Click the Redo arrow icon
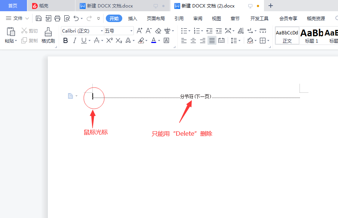The width and height of the screenshot is (338, 218). [89, 19]
